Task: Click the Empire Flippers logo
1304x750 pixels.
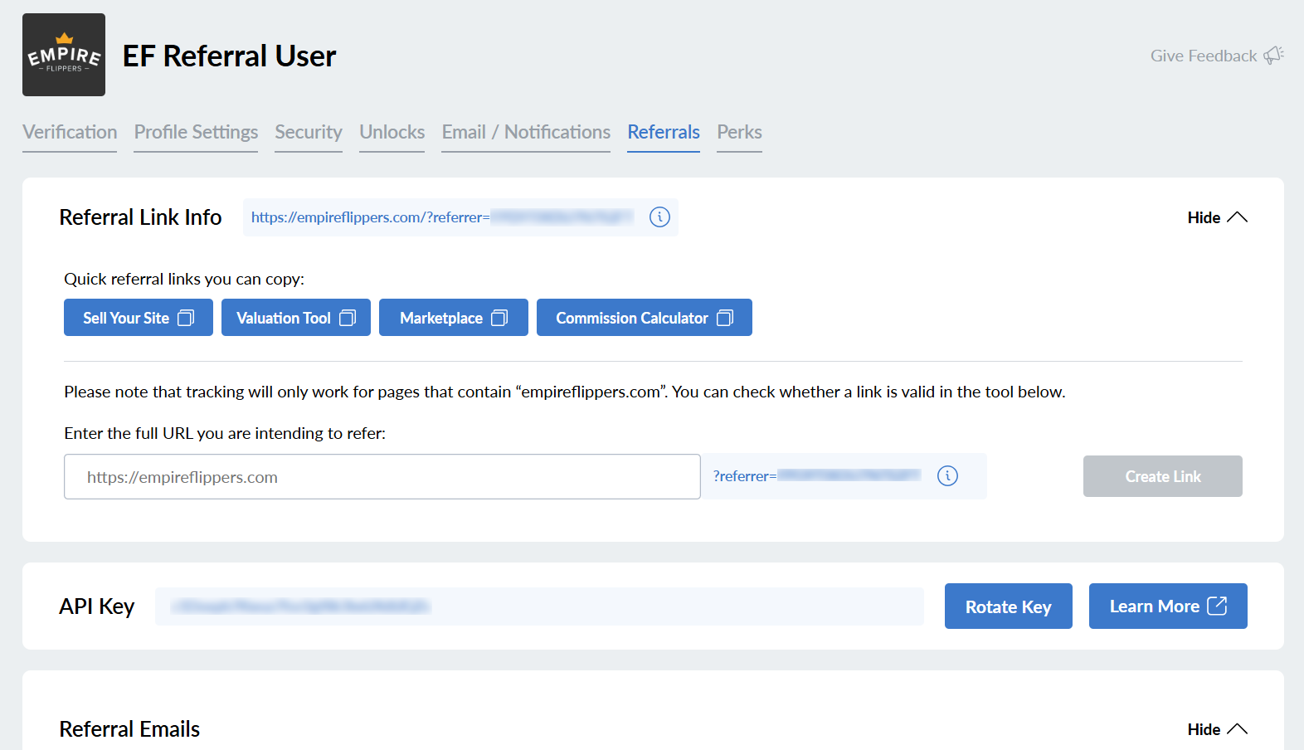Action: pyautogui.click(x=64, y=55)
